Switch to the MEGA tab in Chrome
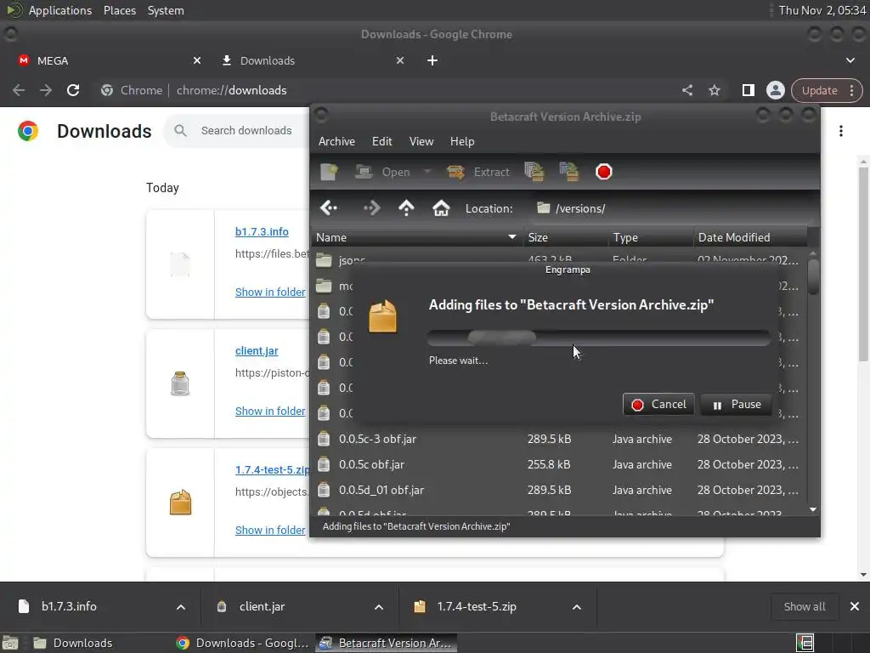The image size is (870, 653). tap(105, 60)
